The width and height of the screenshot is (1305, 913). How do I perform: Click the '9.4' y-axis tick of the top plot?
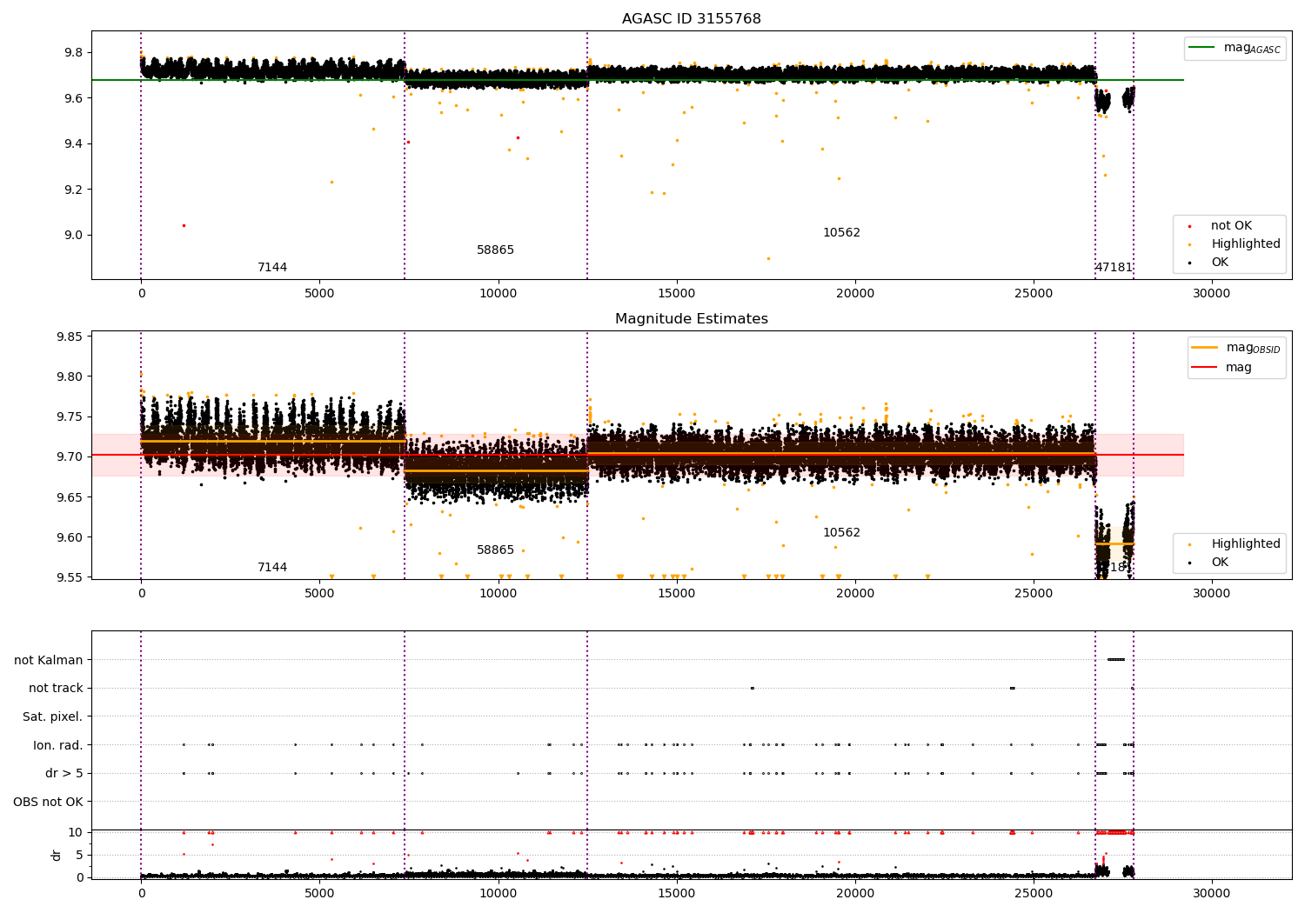73,143
